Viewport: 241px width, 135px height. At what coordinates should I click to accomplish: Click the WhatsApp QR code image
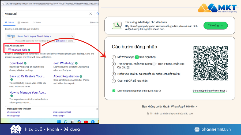click(x=210, y=63)
